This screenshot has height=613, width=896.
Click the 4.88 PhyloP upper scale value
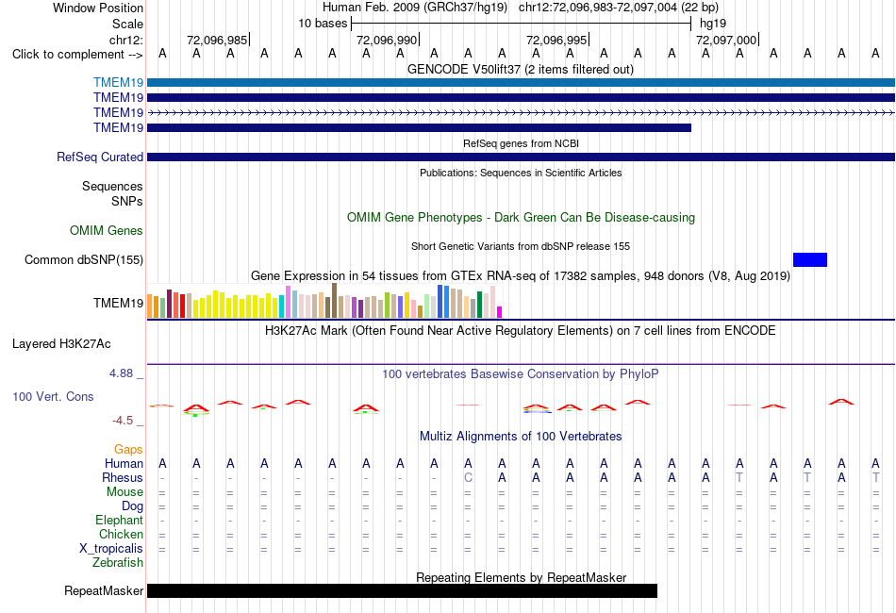coord(121,373)
